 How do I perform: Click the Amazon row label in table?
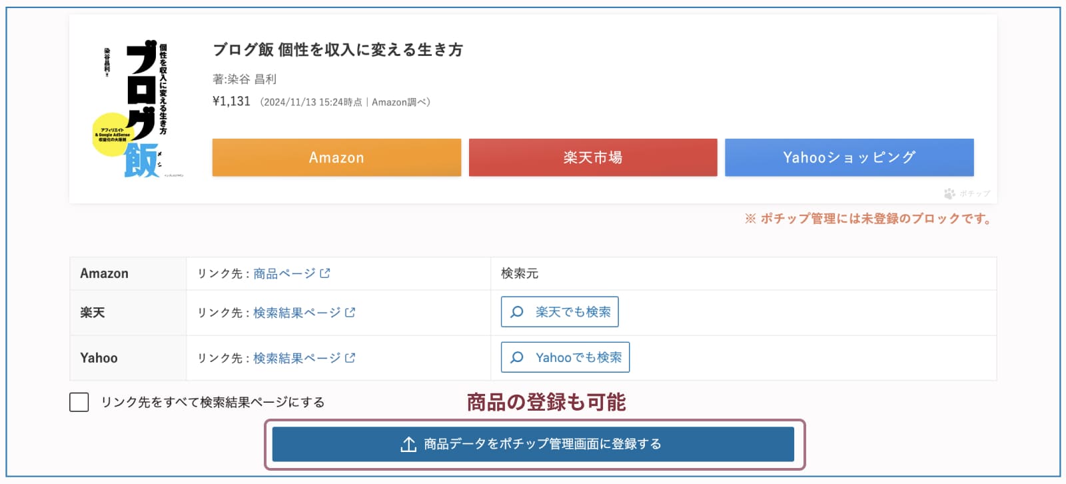[x=105, y=273]
